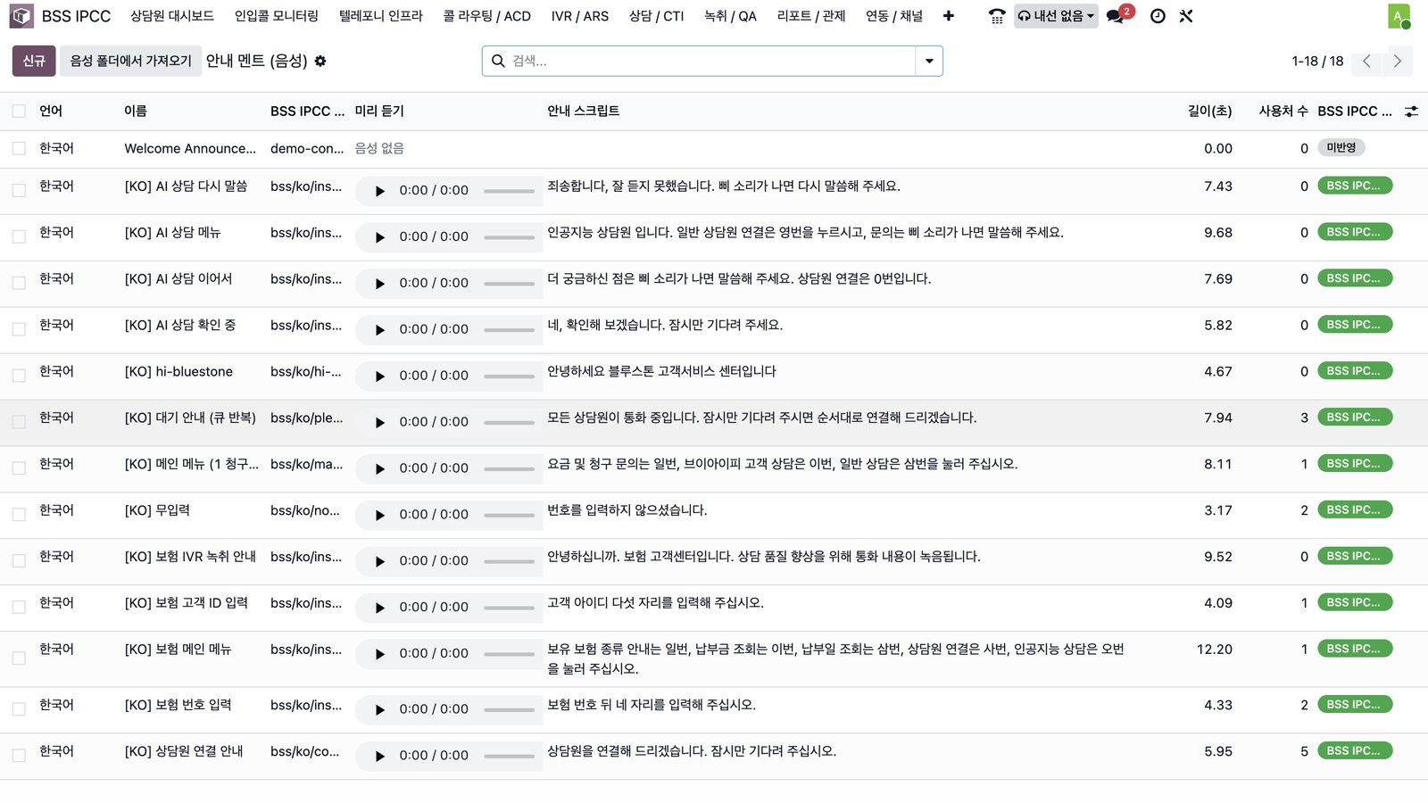Viewport: 1428px width, 803px height.
Task: Check the [KO] AI 상담 확인 중 row checkbox
Action: coord(19,329)
